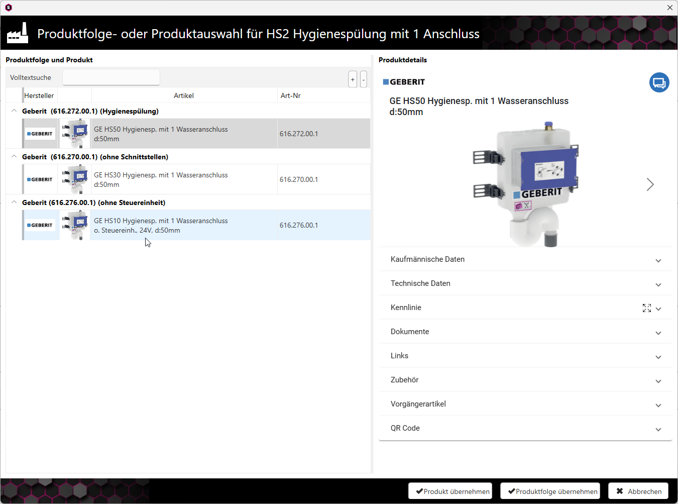The height and width of the screenshot is (504, 678).
Task: Expand the Zubehör section
Action: (525, 380)
